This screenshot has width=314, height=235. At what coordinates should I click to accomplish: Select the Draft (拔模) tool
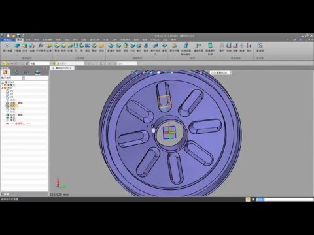pos(70,47)
